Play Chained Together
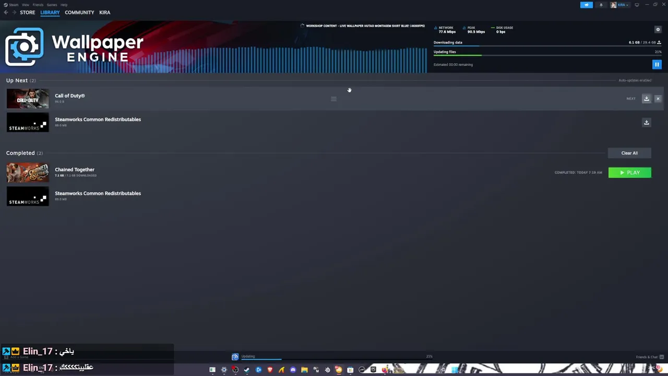This screenshot has width=668, height=376. click(630, 172)
